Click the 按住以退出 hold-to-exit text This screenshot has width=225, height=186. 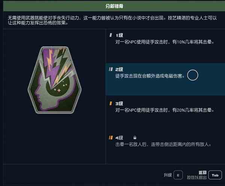pos(197,177)
